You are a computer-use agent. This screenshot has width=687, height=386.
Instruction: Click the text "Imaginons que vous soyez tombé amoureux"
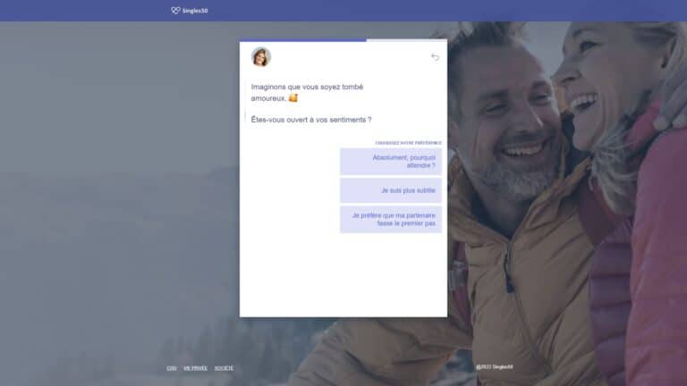[307, 92]
